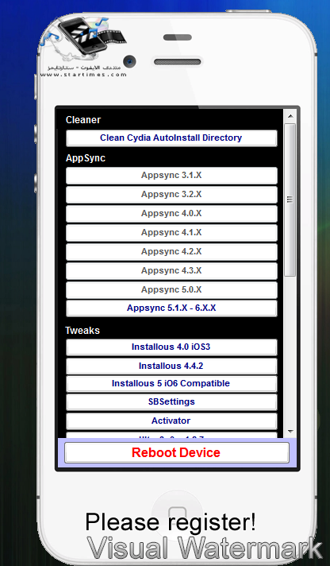
Task: Install Installous 4.0 iOS3 tweak
Action: (171, 347)
